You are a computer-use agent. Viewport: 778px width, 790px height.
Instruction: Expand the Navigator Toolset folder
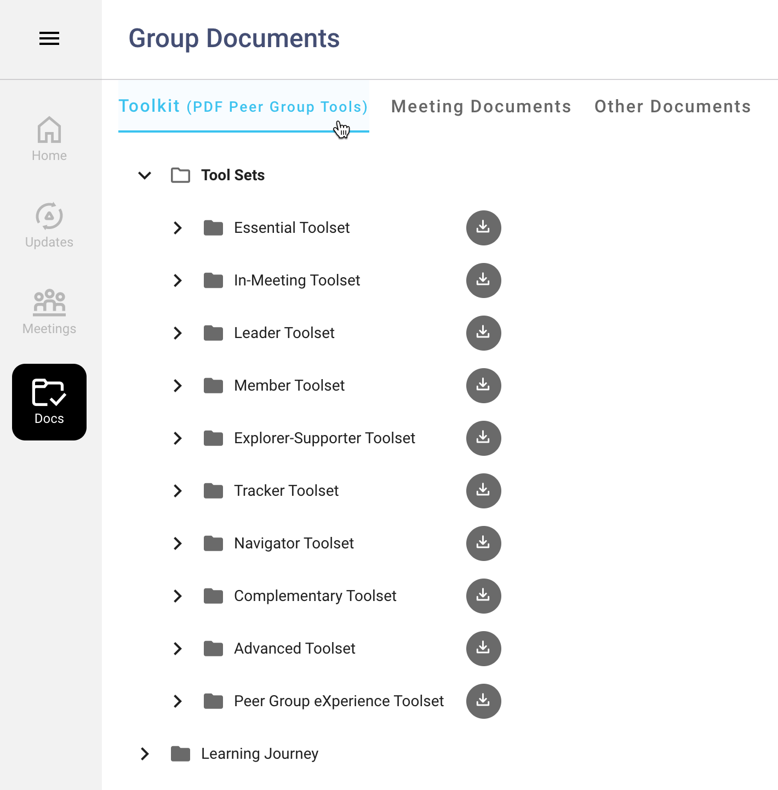178,543
